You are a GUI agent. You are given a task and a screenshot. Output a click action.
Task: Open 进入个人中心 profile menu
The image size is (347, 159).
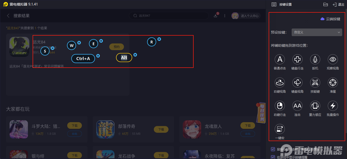(x=245, y=16)
